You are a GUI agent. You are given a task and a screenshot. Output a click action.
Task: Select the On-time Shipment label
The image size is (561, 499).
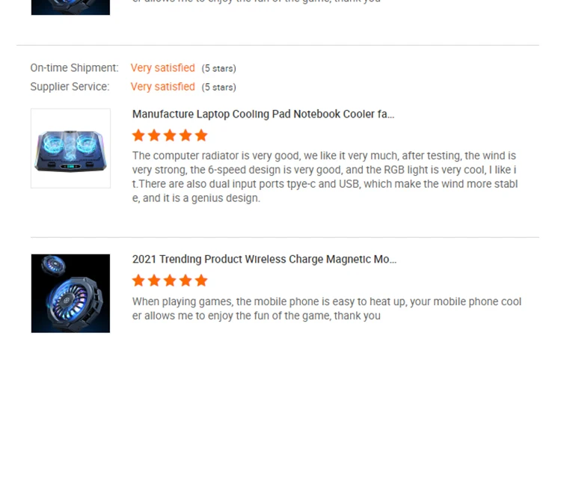pos(74,68)
